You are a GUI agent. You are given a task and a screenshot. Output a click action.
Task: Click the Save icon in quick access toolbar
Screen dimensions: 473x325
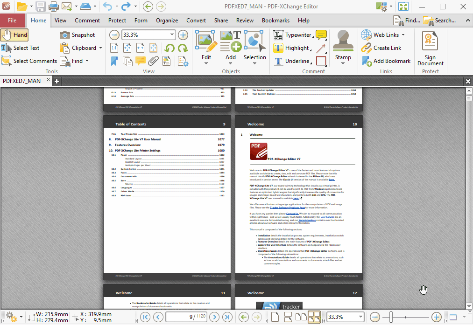point(41,7)
